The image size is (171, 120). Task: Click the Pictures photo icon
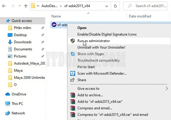point(10,56)
